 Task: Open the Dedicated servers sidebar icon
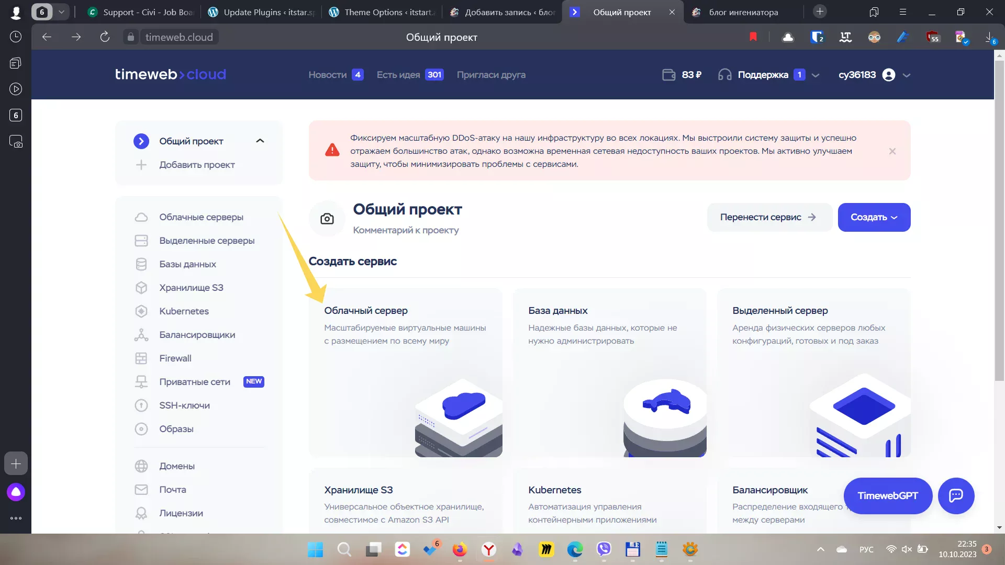(x=141, y=241)
